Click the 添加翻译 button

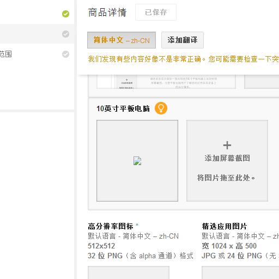(x=183, y=40)
